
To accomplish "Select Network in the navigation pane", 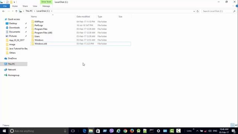I will click(x=12, y=70).
